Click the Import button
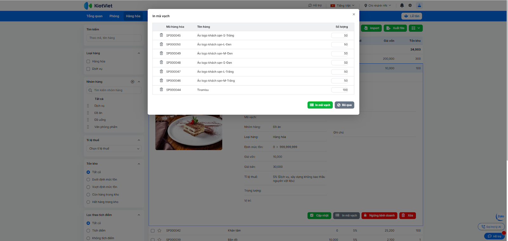Image resolution: width=508 pixels, height=241 pixels. click(x=371, y=28)
